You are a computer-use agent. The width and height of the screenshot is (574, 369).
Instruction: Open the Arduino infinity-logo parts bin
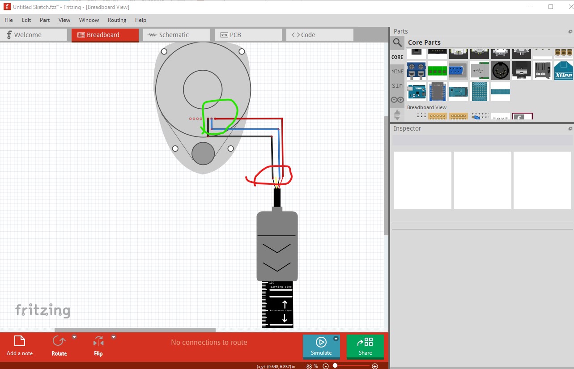coord(397,100)
